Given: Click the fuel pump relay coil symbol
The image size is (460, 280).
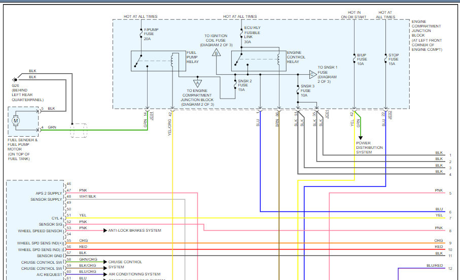Looking at the screenshot, I should (x=172, y=61).
